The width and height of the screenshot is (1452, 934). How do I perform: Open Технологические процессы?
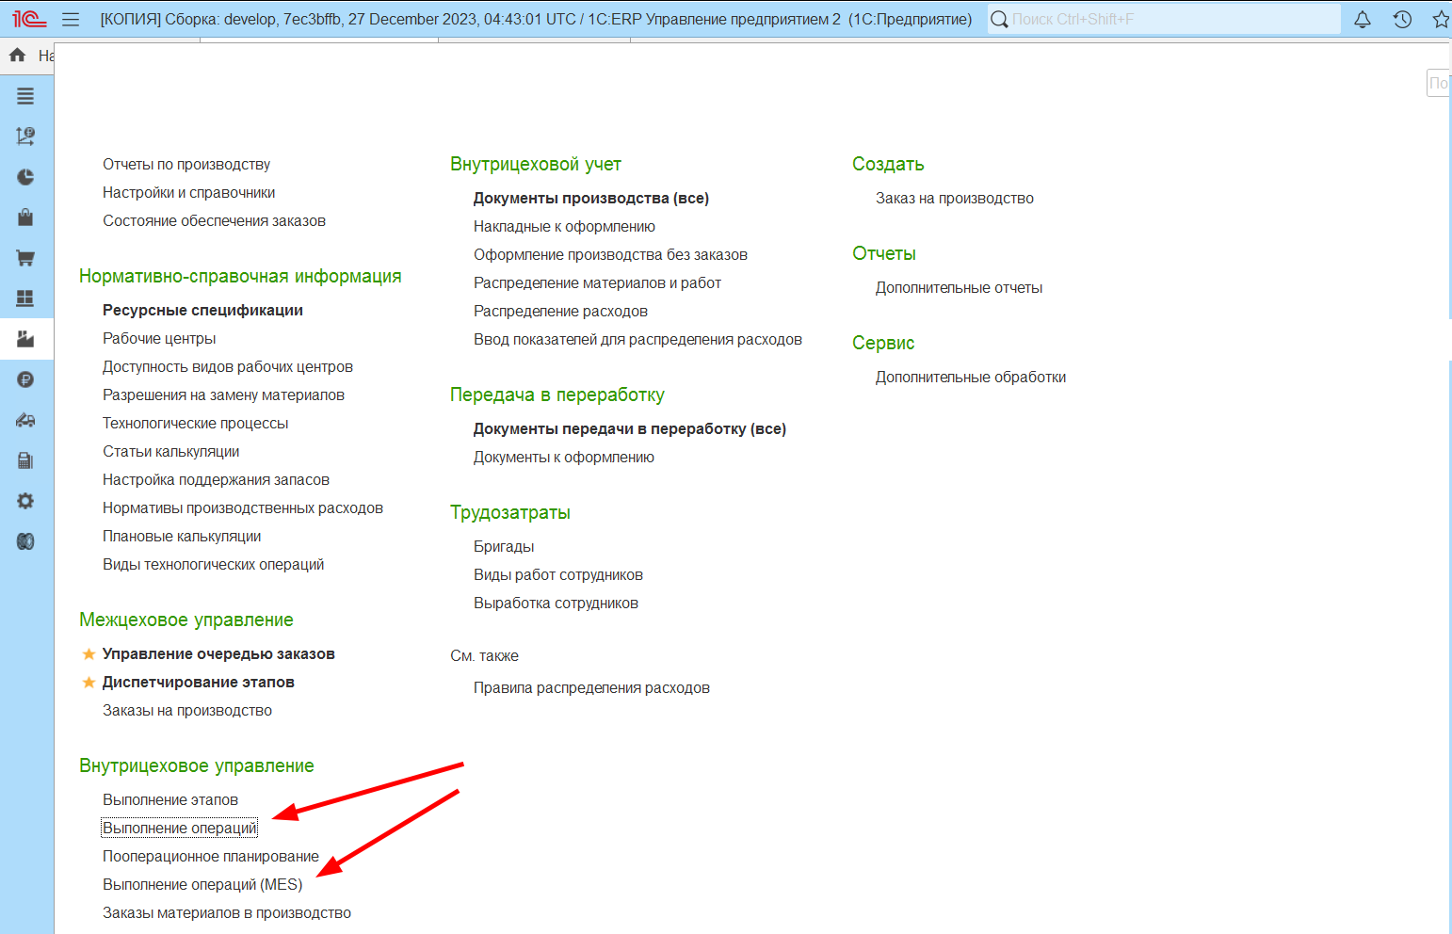[x=195, y=423]
